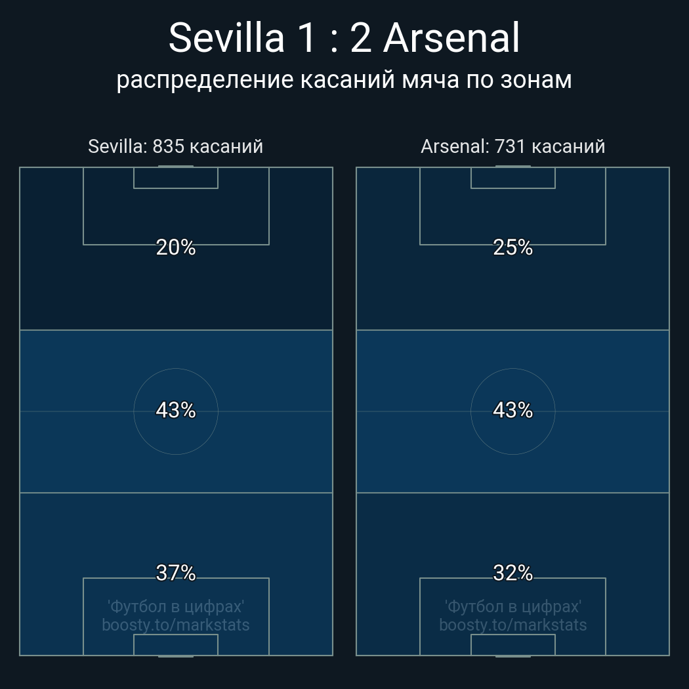Click the "Sevilla: 835 касаний" heading

(x=176, y=146)
